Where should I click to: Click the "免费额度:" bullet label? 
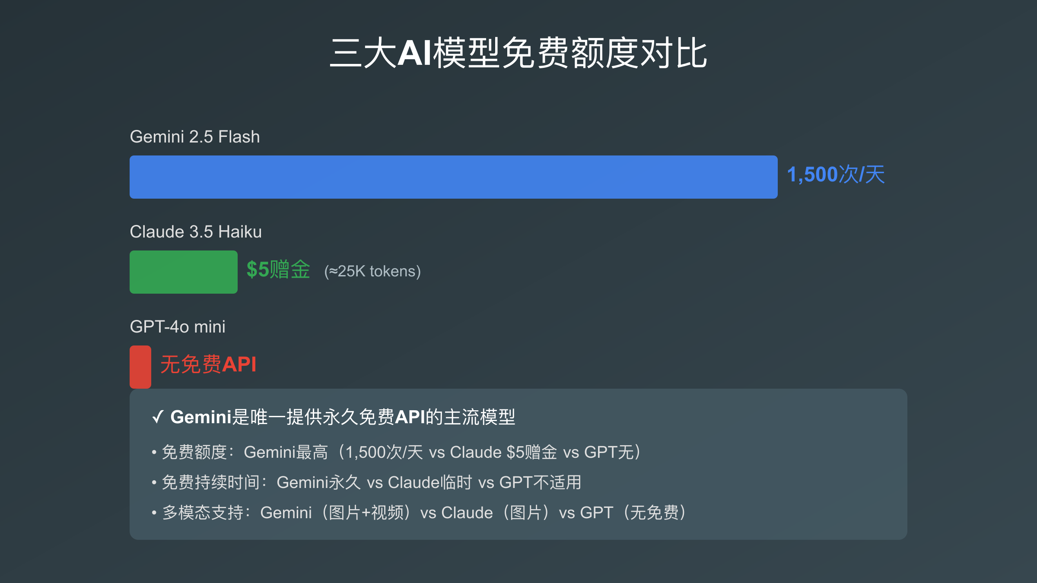click(x=198, y=452)
